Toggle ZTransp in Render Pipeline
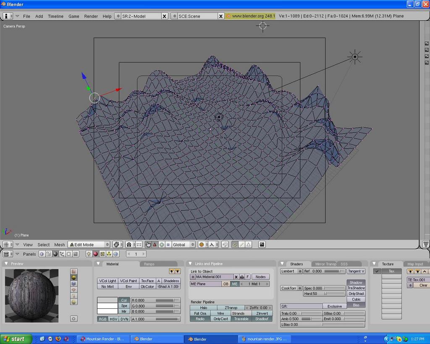Viewport: 430px width, 344px height. 231,308
